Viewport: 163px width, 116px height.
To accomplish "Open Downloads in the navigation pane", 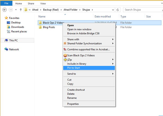I will tap(18, 27).
